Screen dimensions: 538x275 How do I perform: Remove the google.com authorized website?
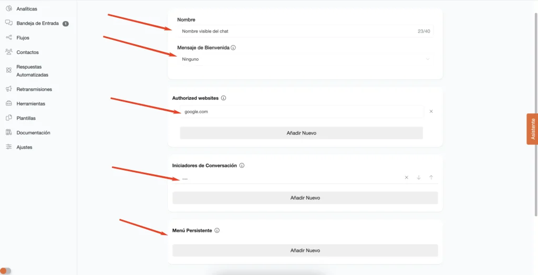point(431,111)
